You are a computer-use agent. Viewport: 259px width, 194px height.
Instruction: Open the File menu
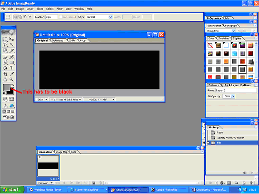[x=3, y=9]
